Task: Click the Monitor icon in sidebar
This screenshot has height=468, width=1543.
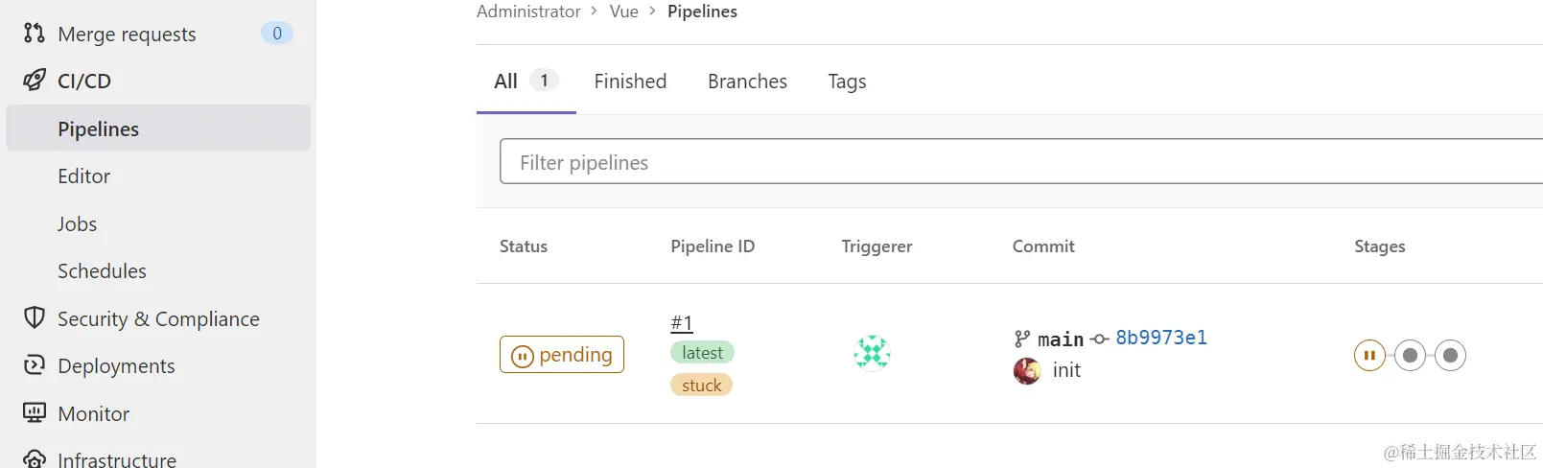Action: point(35,413)
